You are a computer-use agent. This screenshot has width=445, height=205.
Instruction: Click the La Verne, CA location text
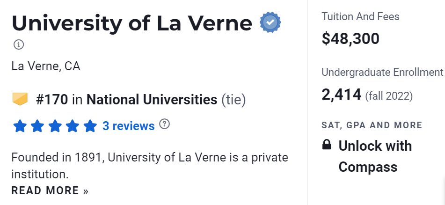46,66
